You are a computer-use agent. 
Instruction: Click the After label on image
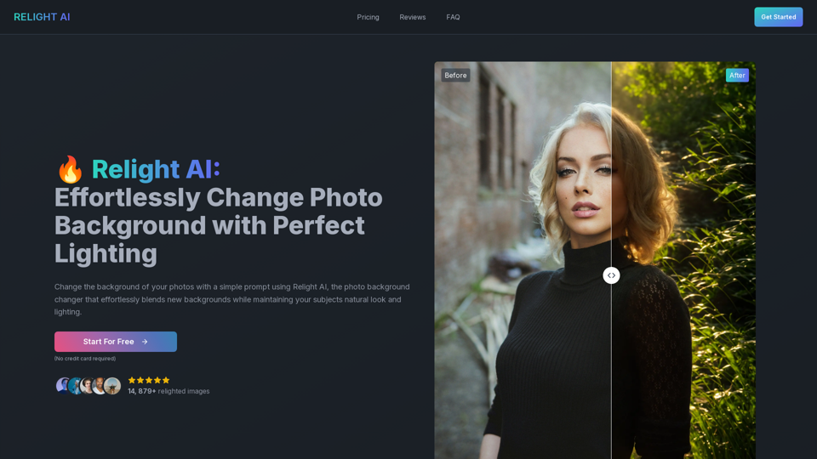click(x=737, y=76)
